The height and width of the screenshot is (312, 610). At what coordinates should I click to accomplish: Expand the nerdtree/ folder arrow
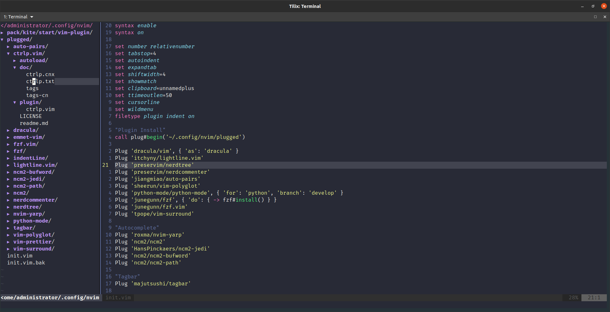click(9, 207)
